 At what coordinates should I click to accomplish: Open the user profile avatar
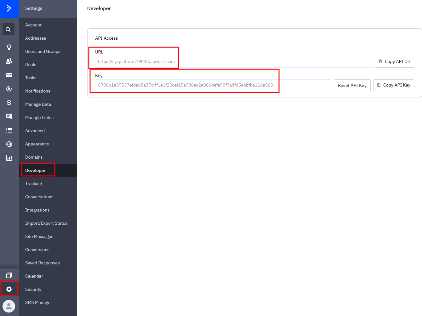(9, 306)
